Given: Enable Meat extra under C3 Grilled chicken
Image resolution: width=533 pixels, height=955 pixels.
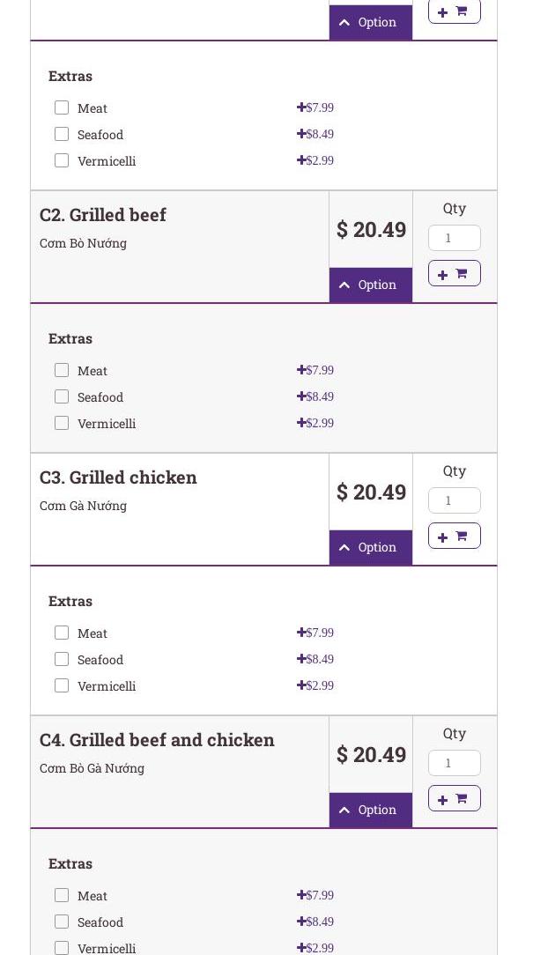Looking at the screenshot, I should coord(62,633).
